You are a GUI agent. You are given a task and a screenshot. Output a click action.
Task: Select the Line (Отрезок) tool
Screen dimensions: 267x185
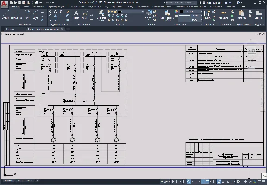pos(6,14)
